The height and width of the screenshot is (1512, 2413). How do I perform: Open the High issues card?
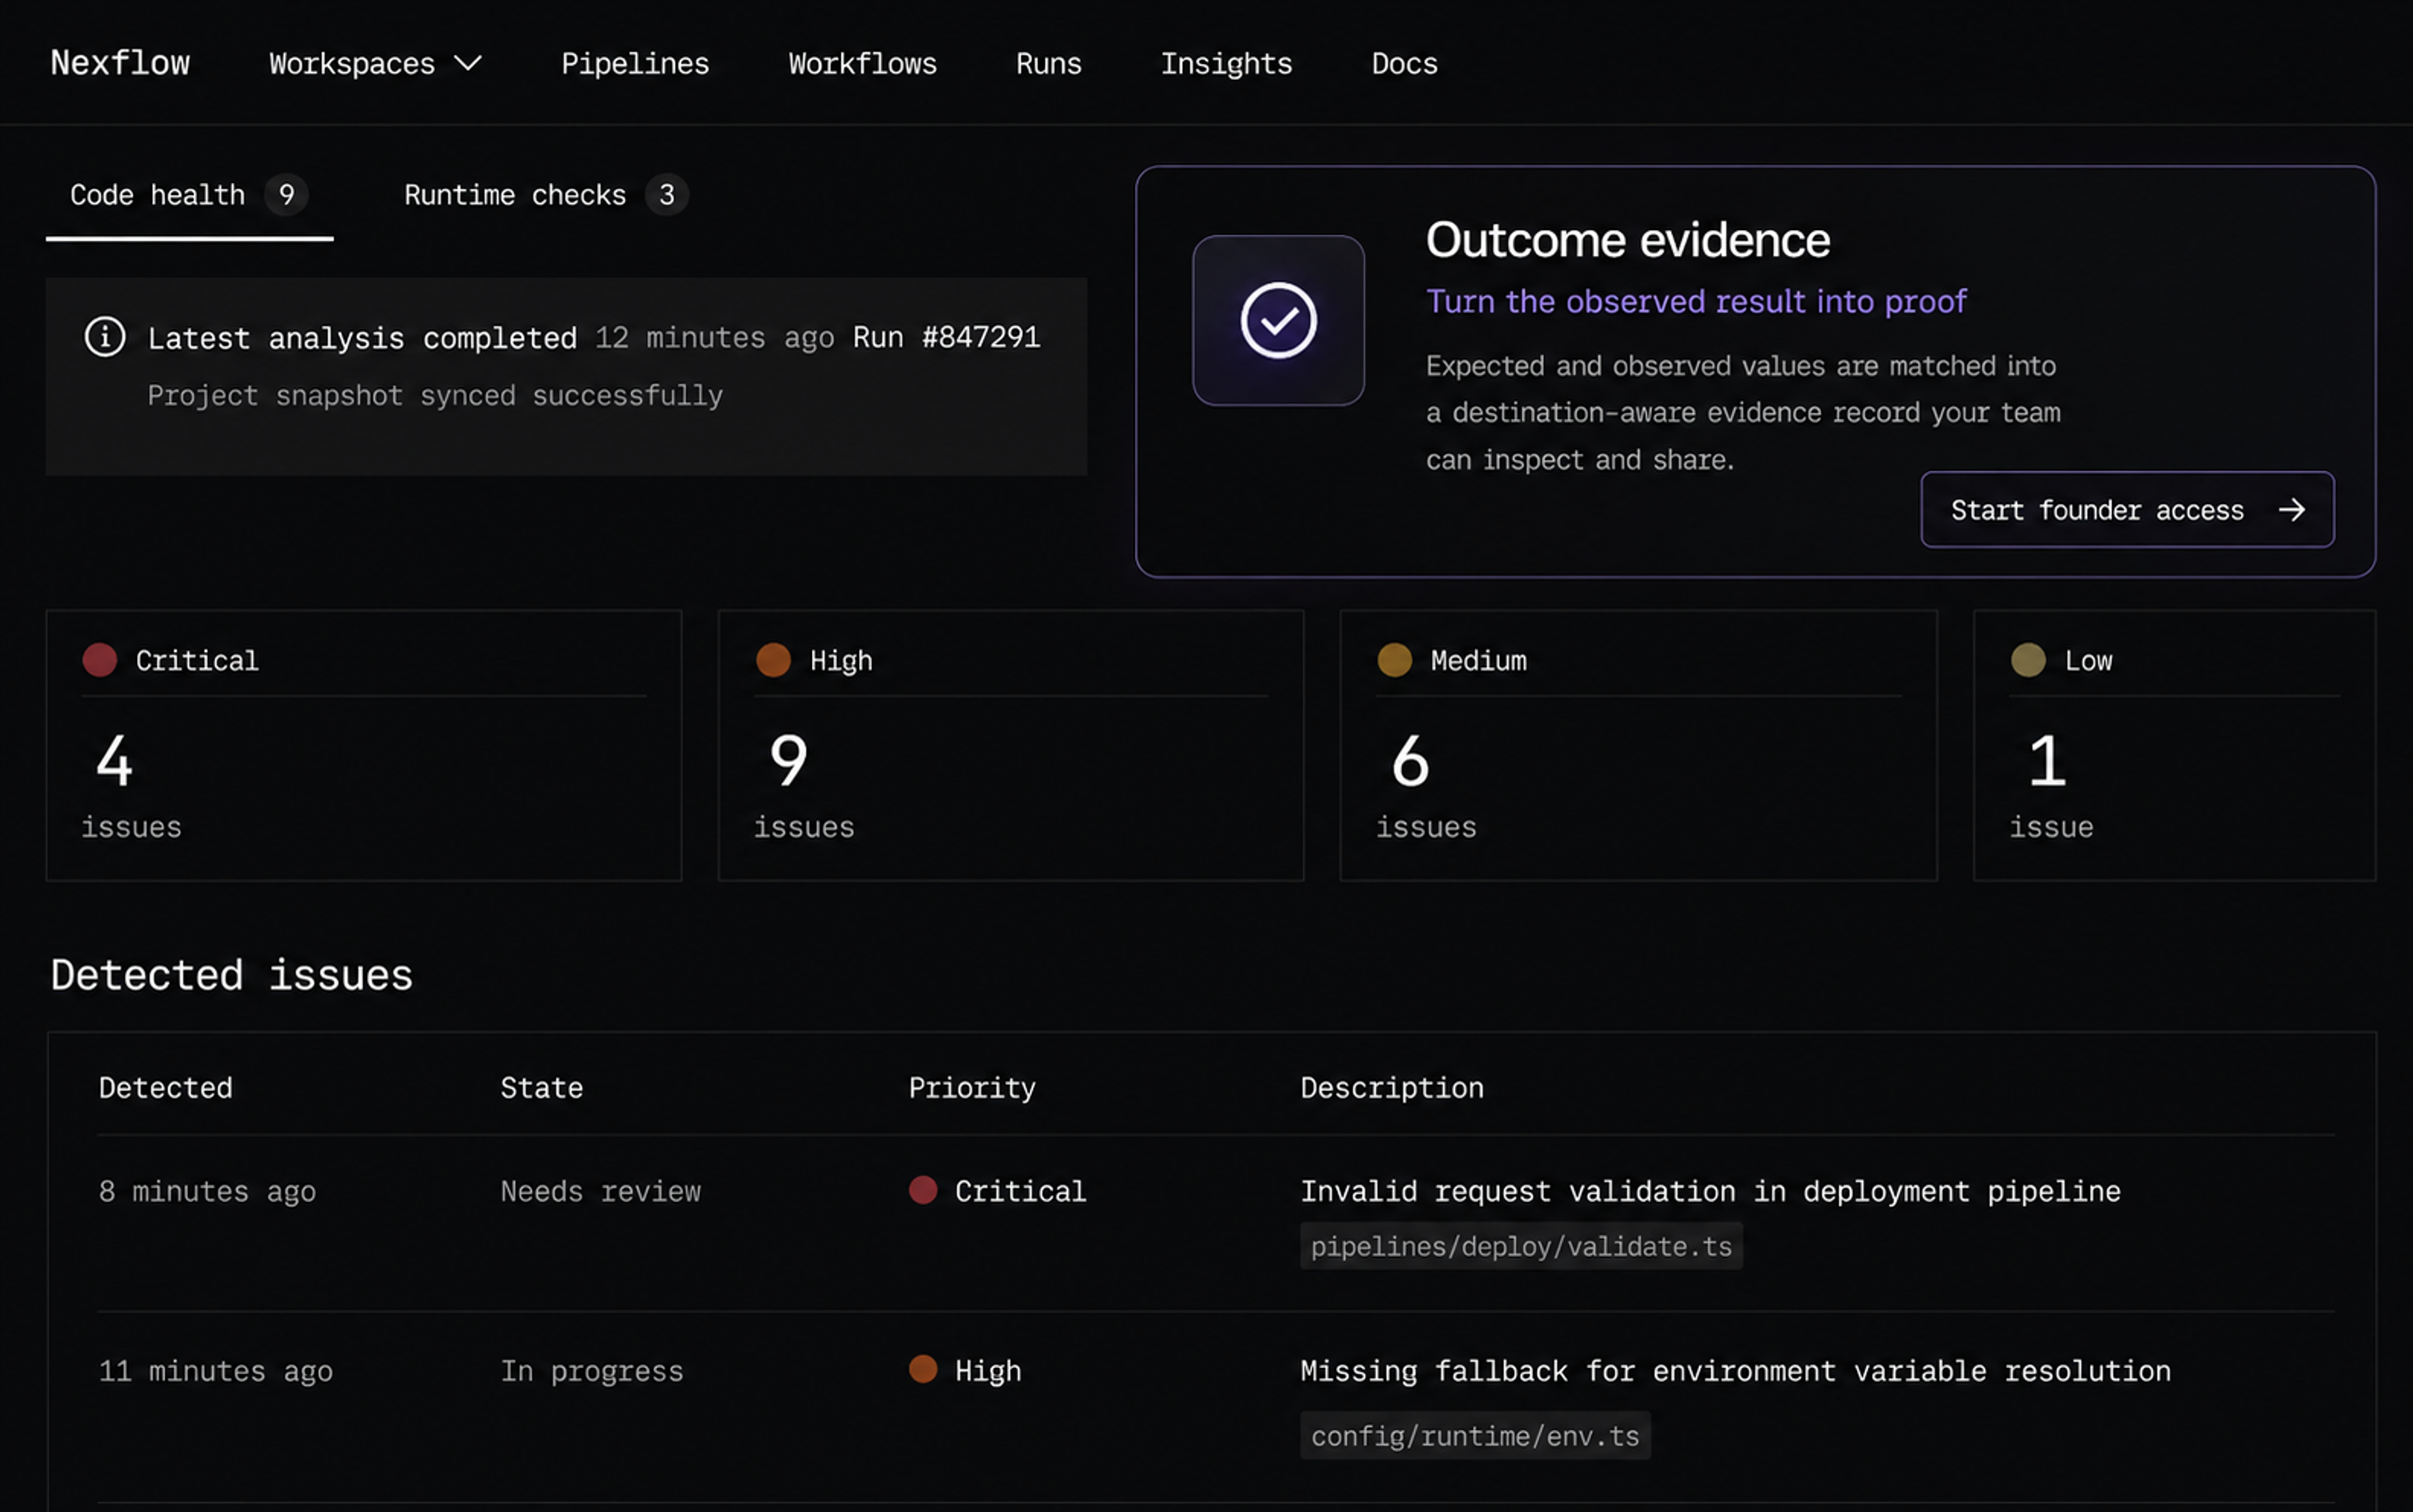click(1010, 745)
